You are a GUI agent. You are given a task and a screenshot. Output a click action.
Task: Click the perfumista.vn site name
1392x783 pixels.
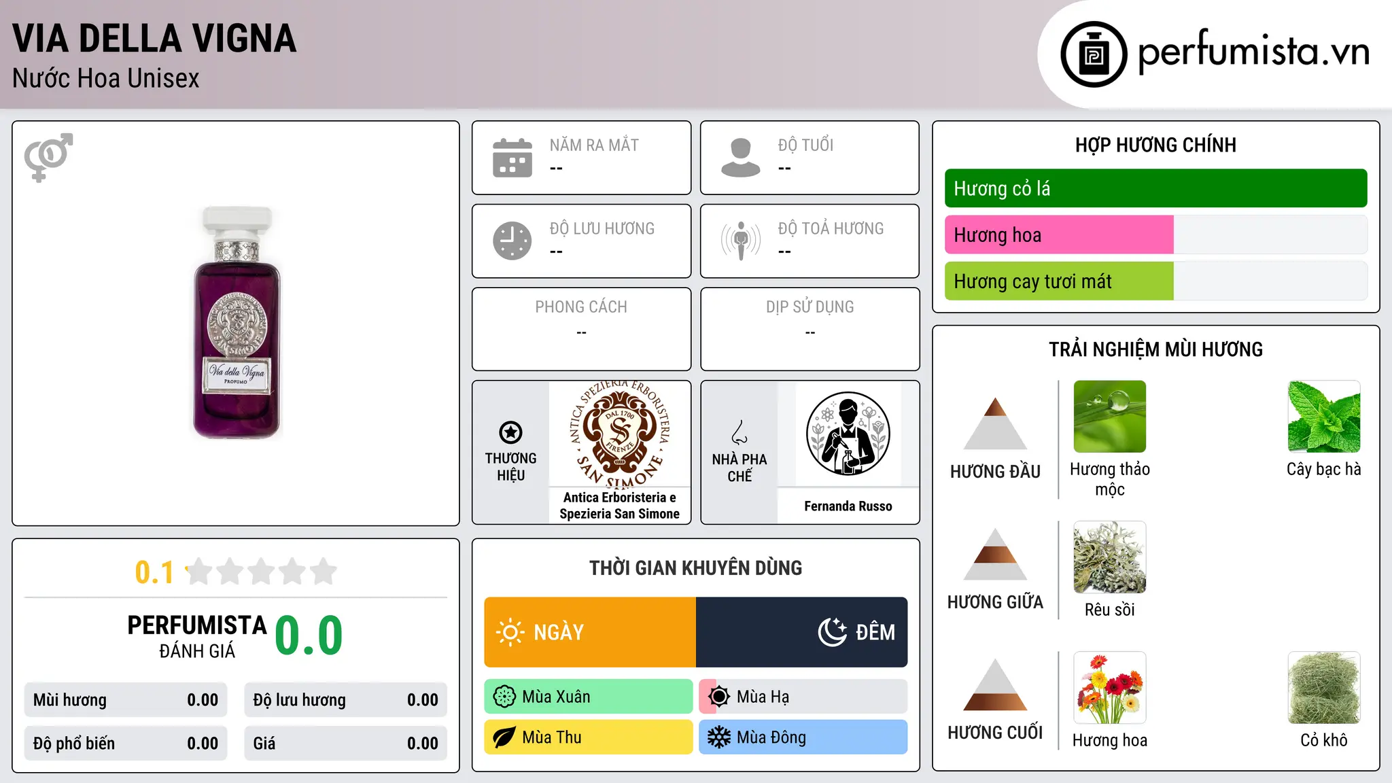[x=1253, y=52]
